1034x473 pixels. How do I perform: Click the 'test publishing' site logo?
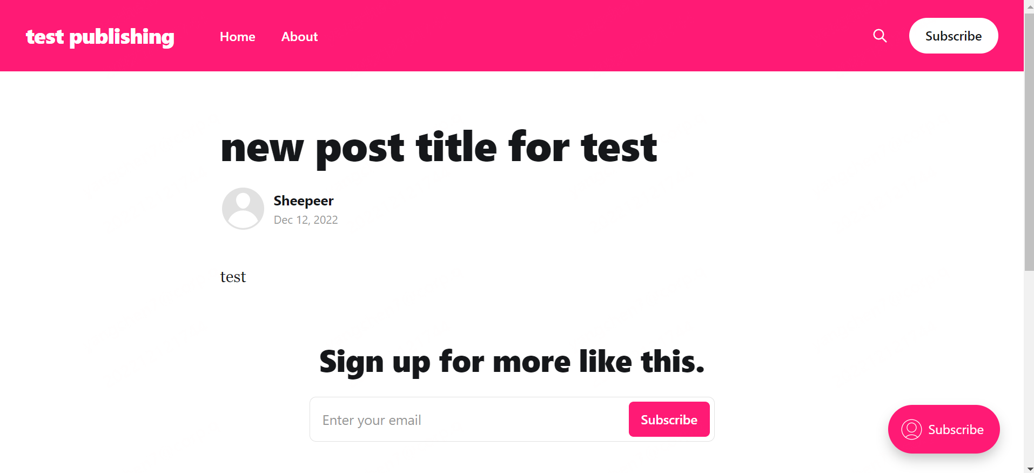99,37
